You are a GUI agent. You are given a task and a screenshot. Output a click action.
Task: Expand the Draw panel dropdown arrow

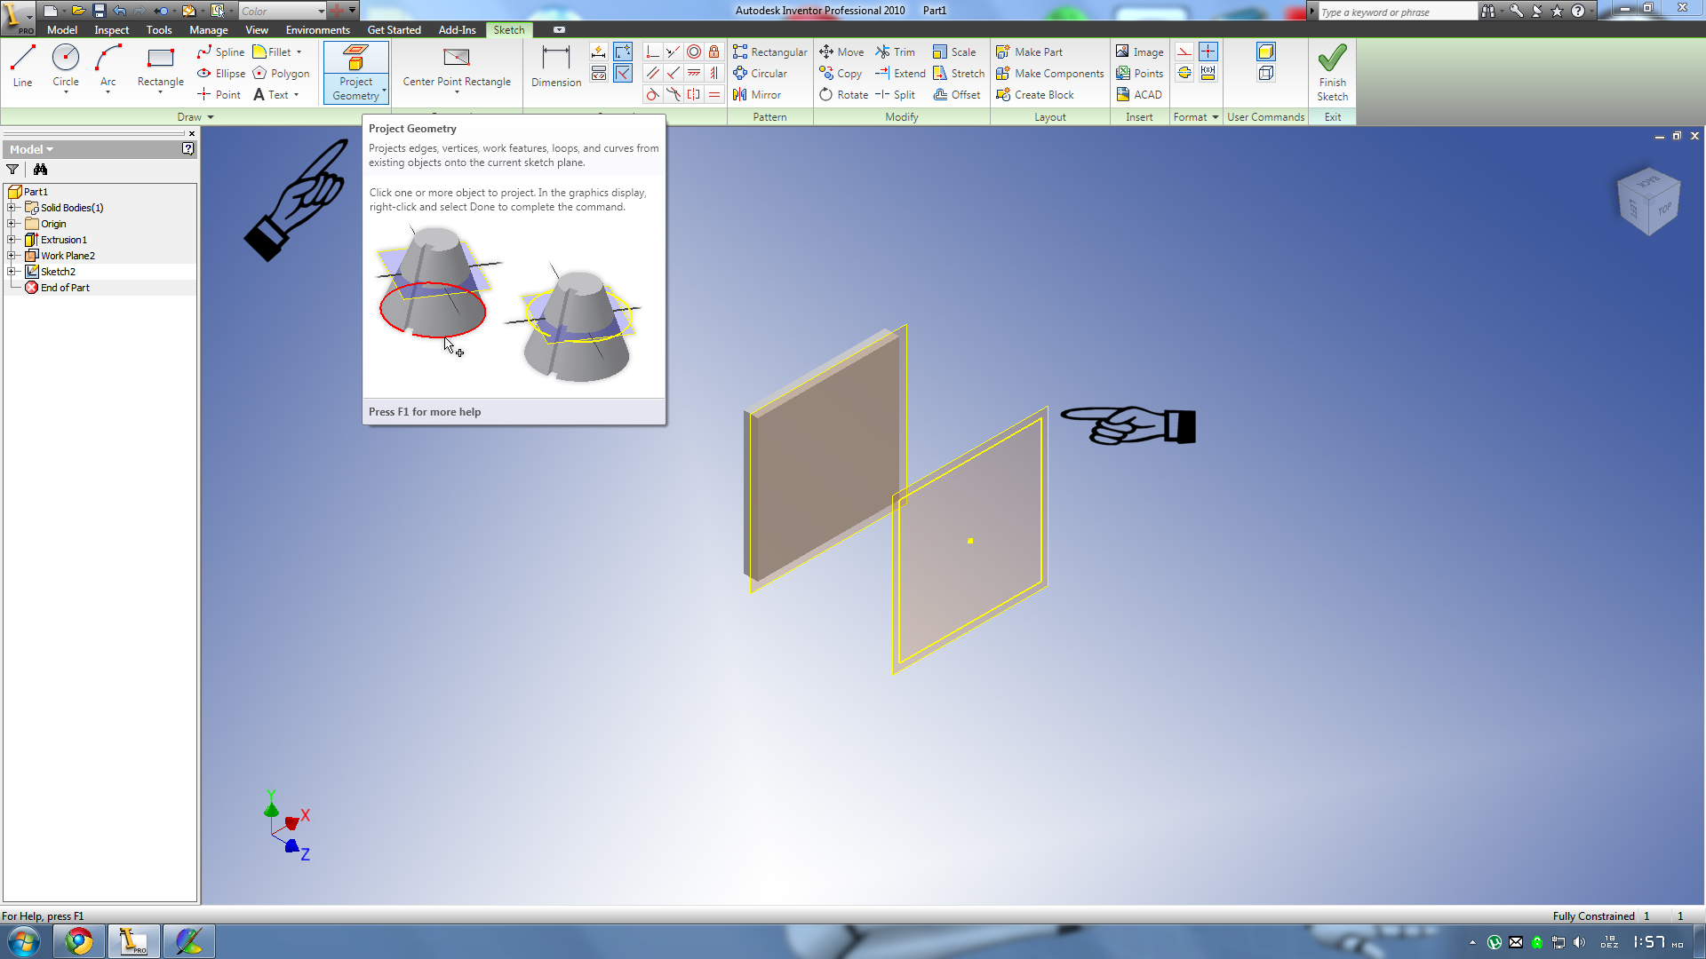point(211,117)
